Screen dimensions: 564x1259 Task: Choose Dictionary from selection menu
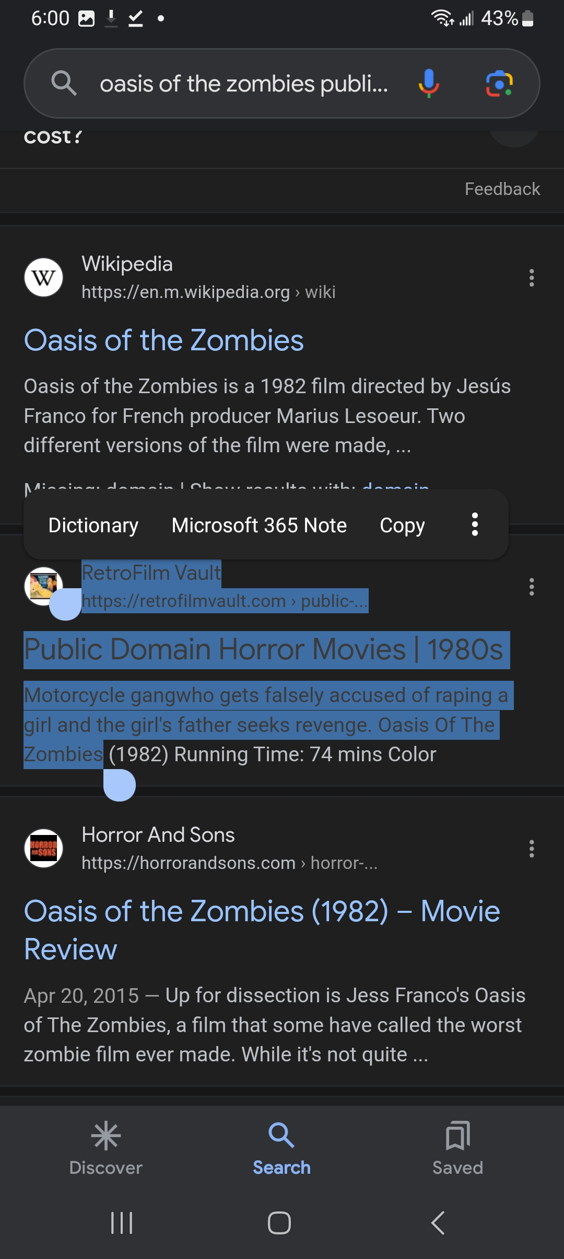pyautogui.click(x=93, y=525)
